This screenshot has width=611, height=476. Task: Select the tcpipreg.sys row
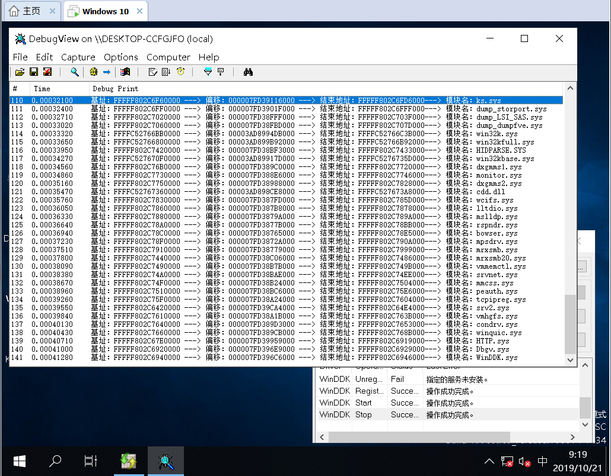[287, 300]
